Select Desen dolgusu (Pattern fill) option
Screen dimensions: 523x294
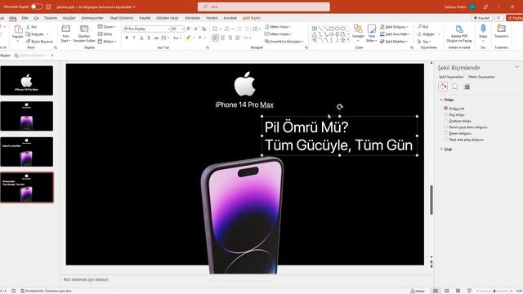(x=458, y=133)
